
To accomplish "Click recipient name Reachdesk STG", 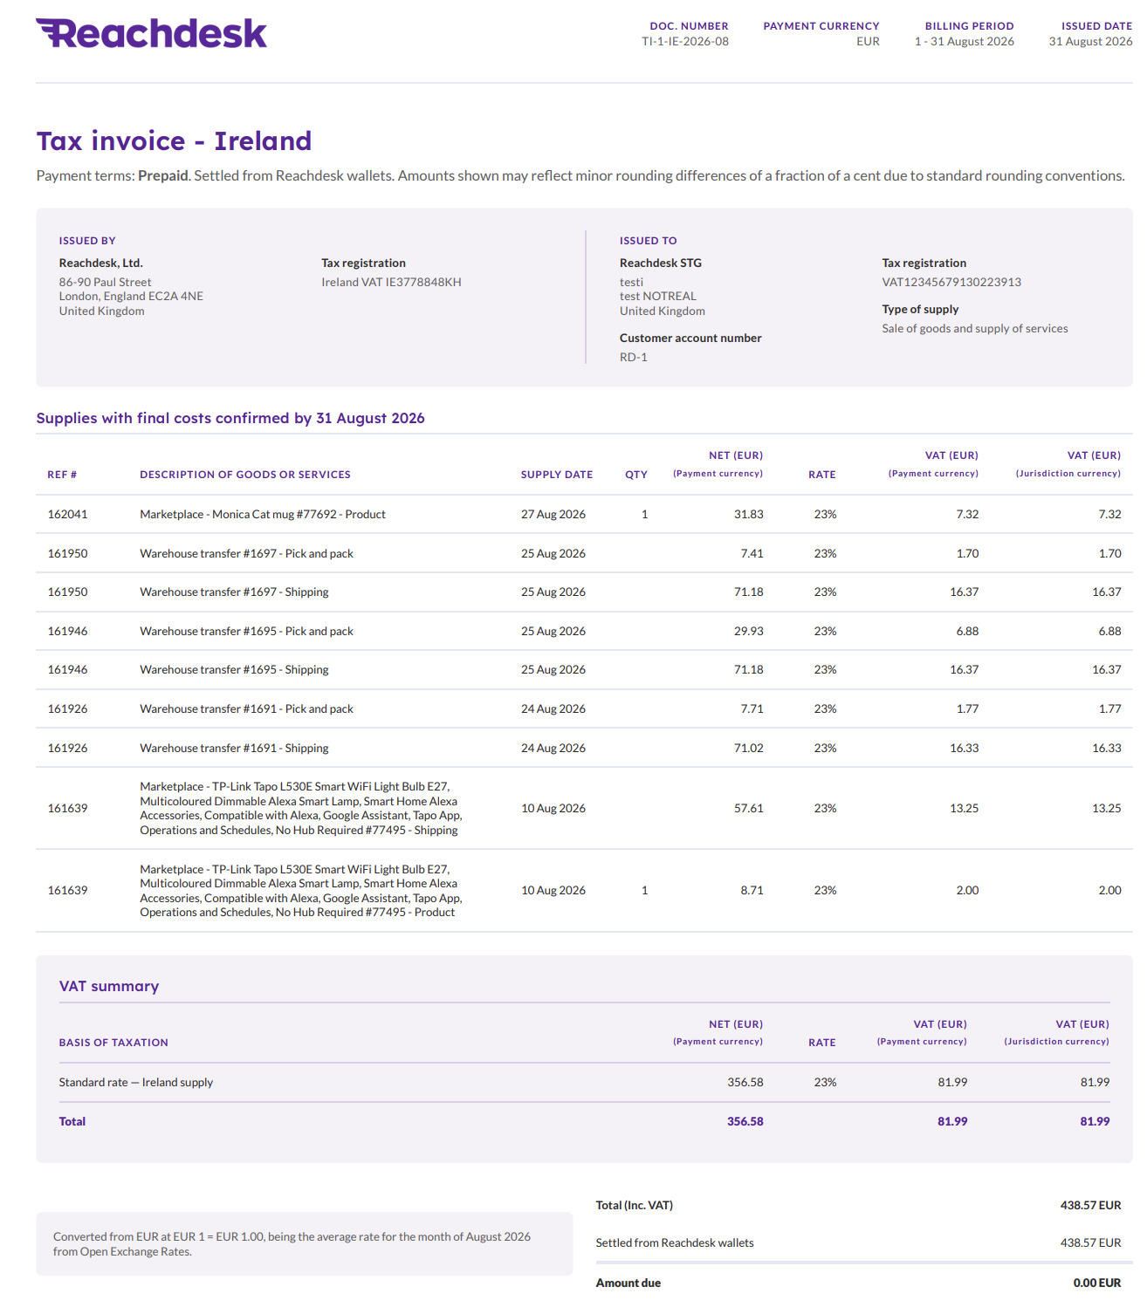I will point(661,263).
